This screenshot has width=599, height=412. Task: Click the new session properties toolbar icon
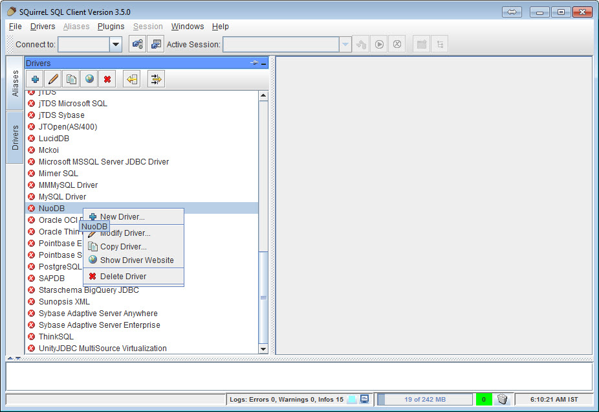[x=155, y=45]
